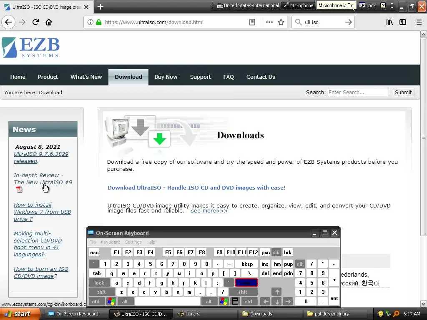Open the What's New navigation tab
This screenshot has height=320, width=427.
(86, 77)
